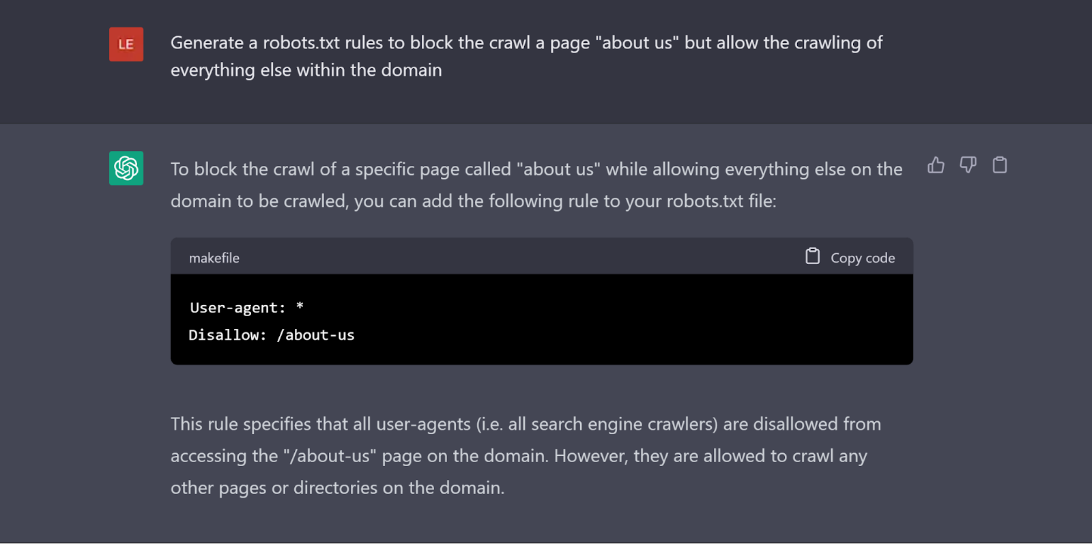Screen dimensions: 1092x544
Task: Click the makefile language label
Action: (214, 258)
